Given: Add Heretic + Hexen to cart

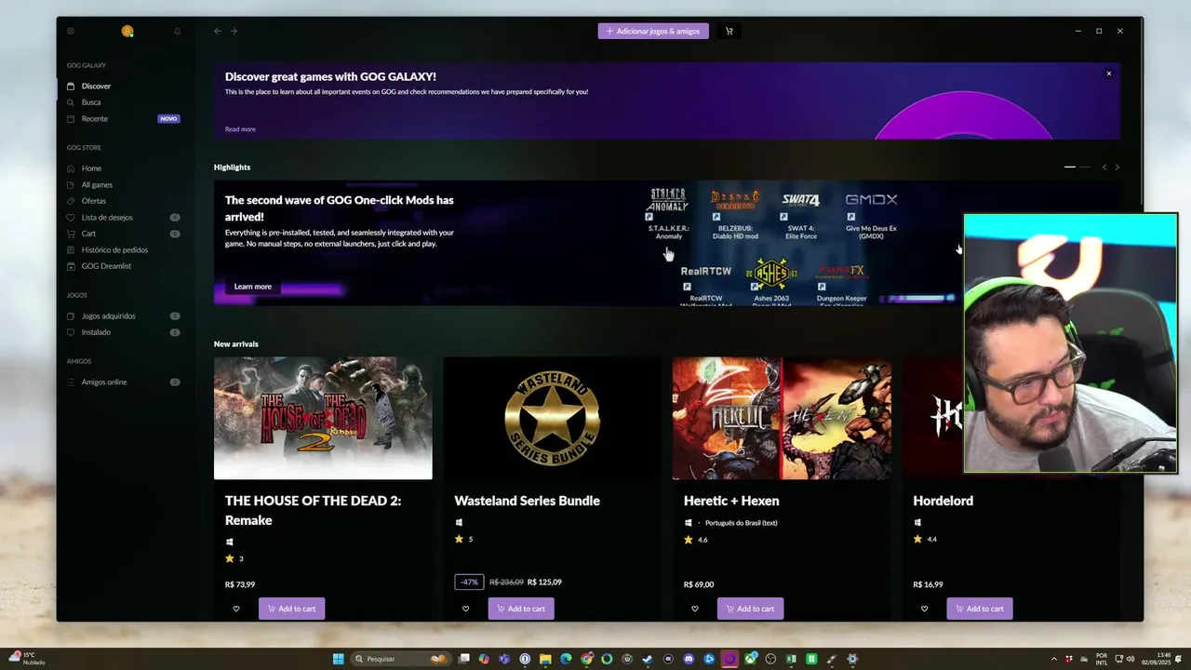Looking at the screenshot, I should click(750, 609).
